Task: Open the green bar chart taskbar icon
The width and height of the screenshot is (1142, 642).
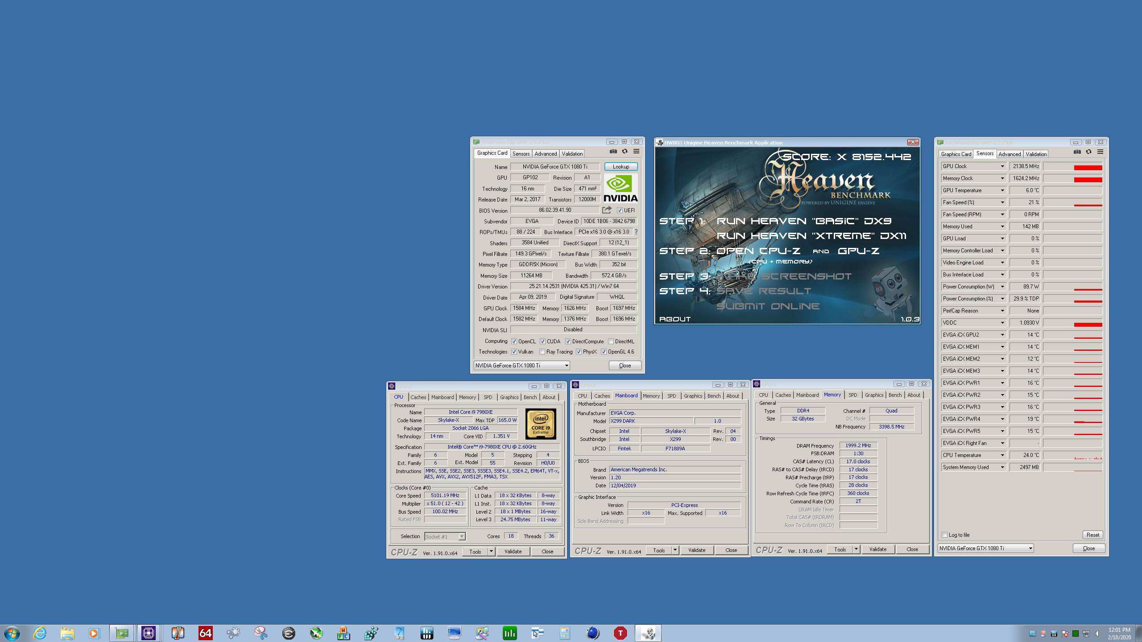Action: click(x=509, y=633)
